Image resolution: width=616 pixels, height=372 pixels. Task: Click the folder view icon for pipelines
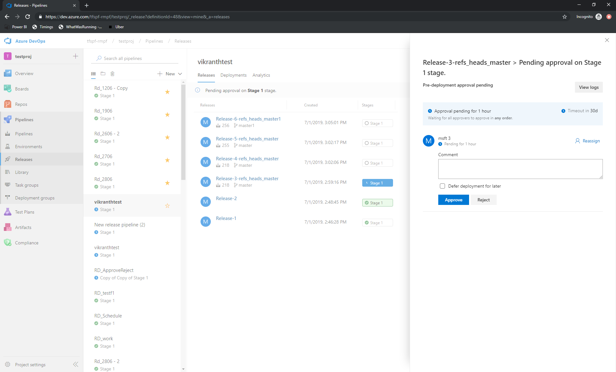click(x=103, y=73)
